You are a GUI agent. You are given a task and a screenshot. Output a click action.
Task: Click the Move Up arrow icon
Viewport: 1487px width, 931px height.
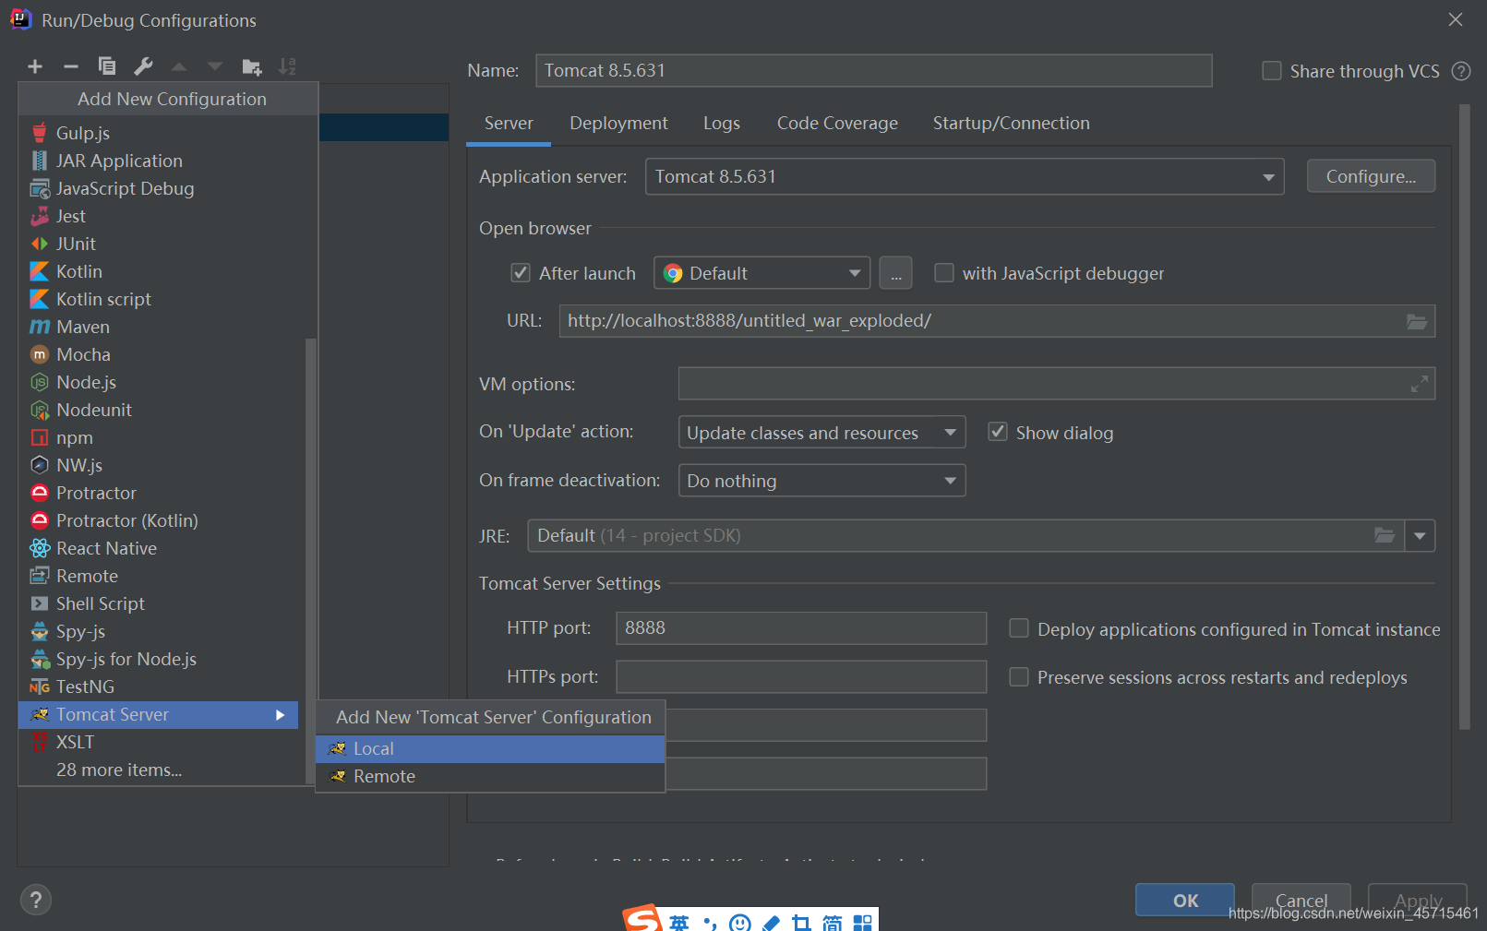(179, 66)
